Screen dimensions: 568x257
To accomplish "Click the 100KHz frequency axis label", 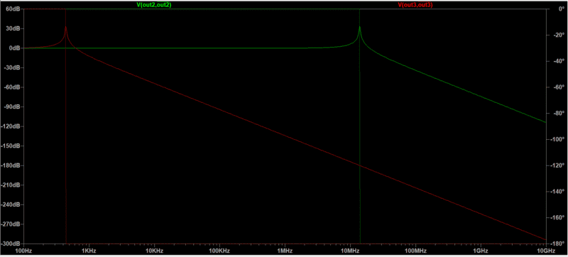I will tap(219, 251).
